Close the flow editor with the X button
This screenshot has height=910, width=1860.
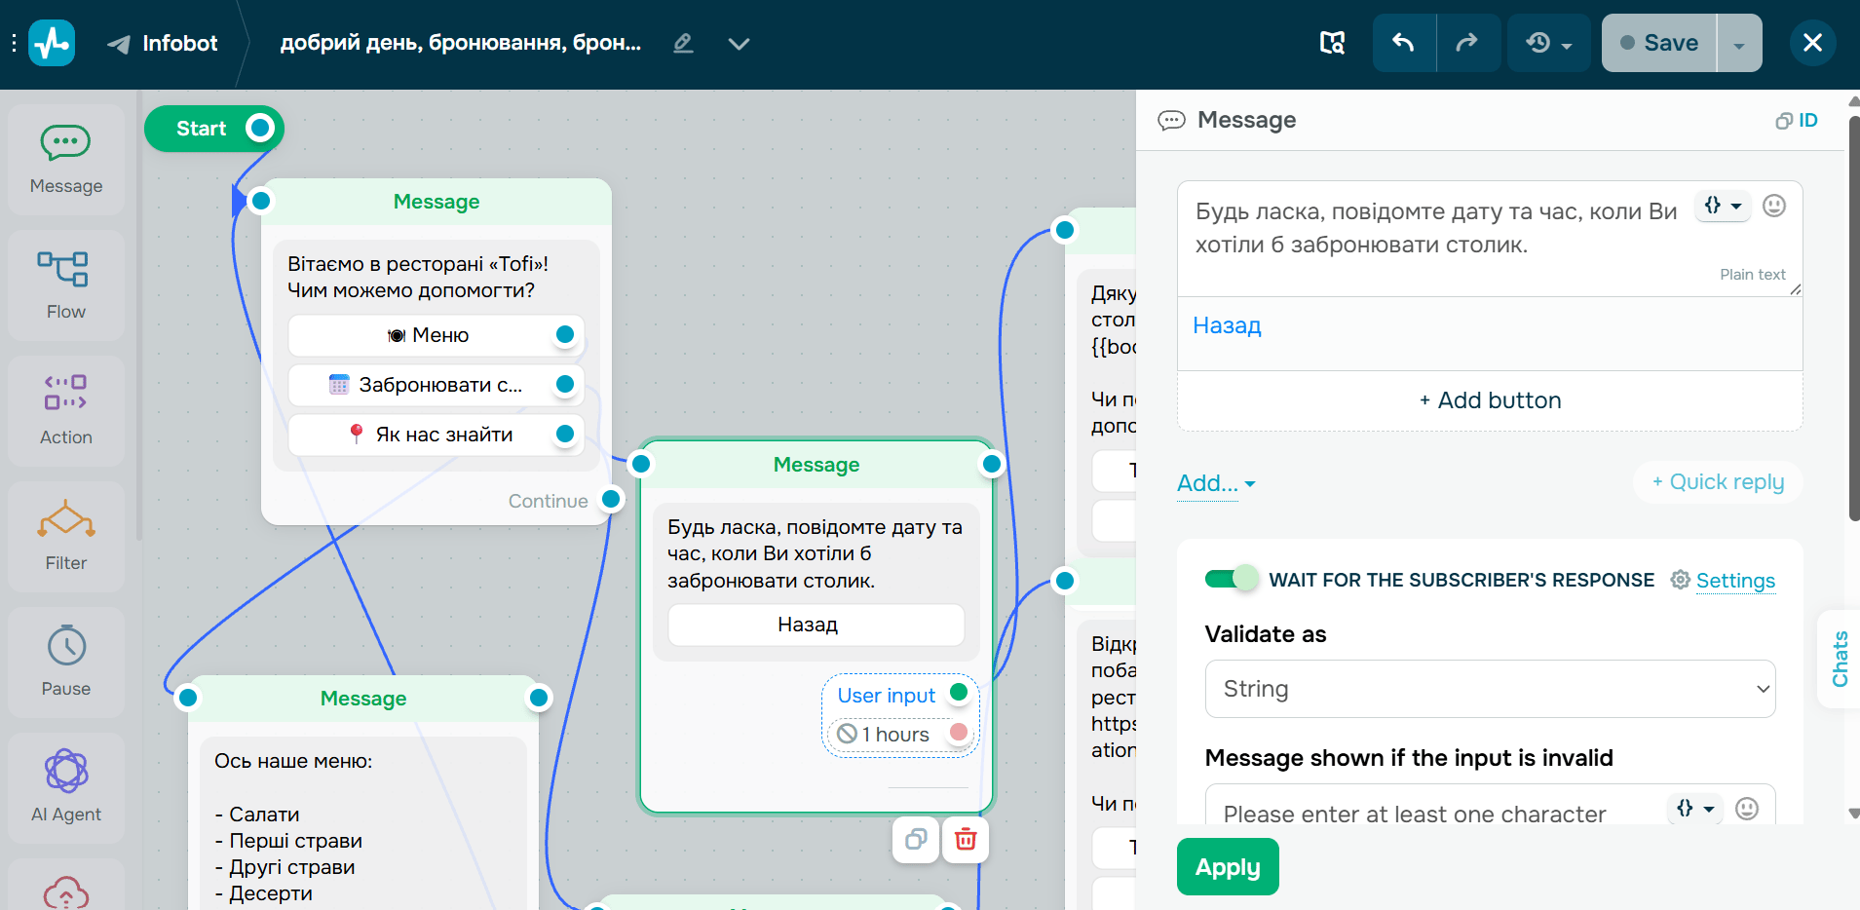click(1813, 43)
